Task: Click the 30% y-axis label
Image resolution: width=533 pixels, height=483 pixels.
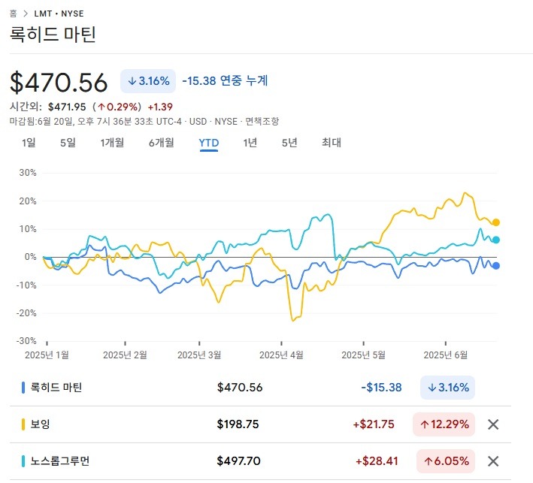Action: 28,173
